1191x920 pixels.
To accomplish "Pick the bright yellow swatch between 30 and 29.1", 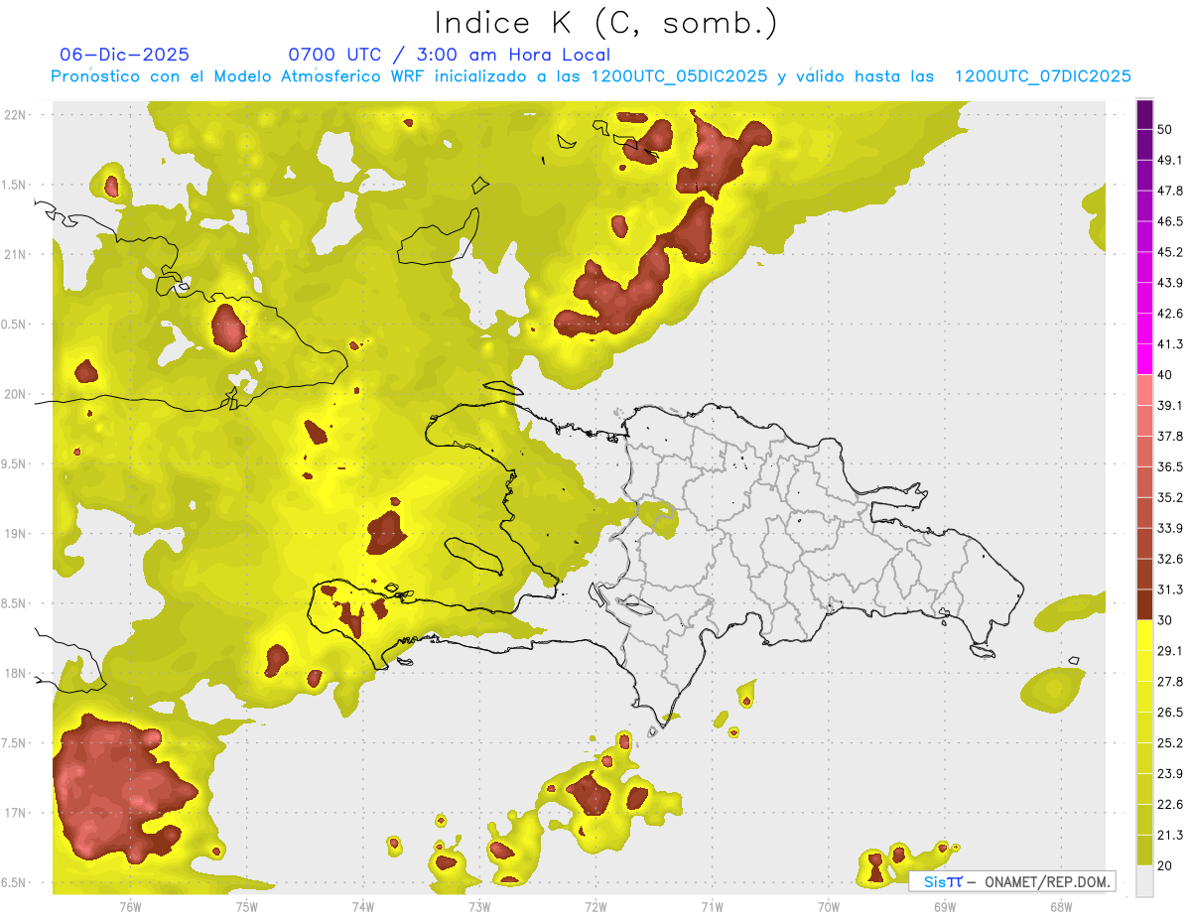I will coord(1144,635).
